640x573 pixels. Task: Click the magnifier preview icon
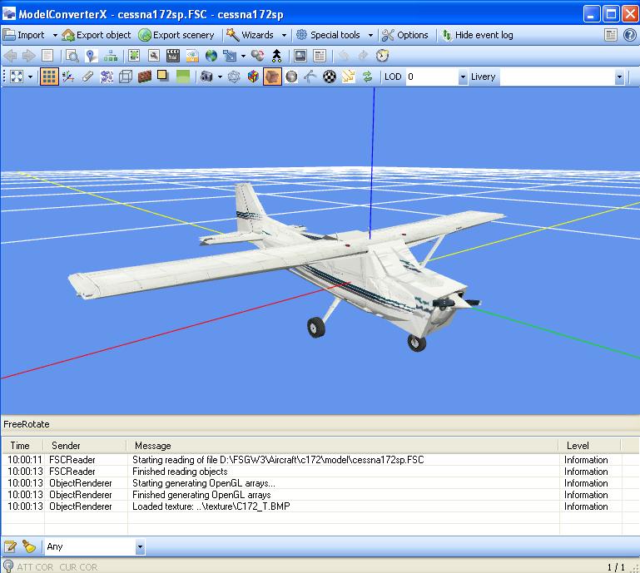tap(72, 56)
